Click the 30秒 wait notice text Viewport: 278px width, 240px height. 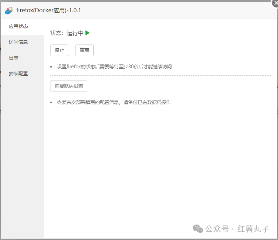coord(114,67)
